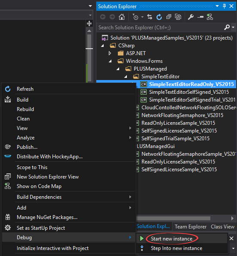Open the editor tab list dropdown

(90, 6)
